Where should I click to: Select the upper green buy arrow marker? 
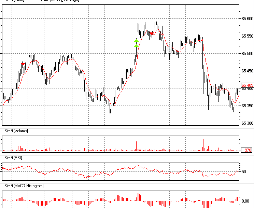coord(136,40)
